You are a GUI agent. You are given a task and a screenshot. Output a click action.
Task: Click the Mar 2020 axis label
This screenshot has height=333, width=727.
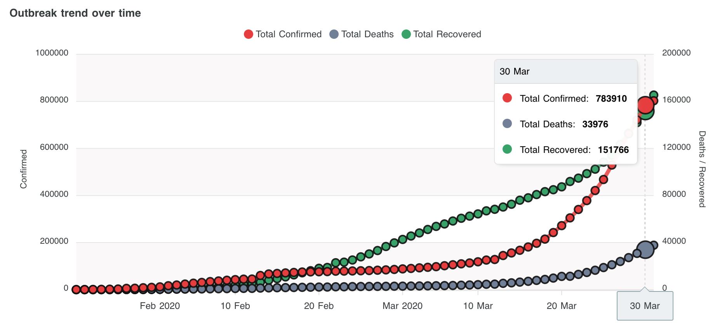point(402,306)
